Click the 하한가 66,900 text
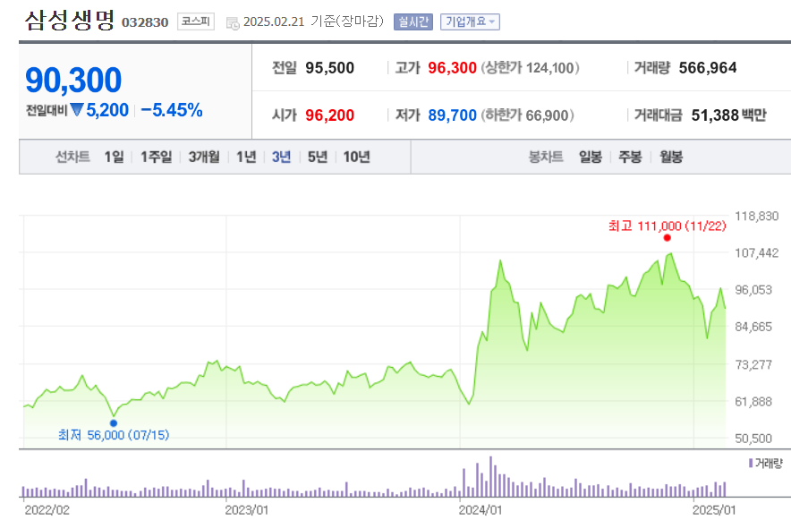The height and width of the screenshot is (520, 791). pos(527,115)
